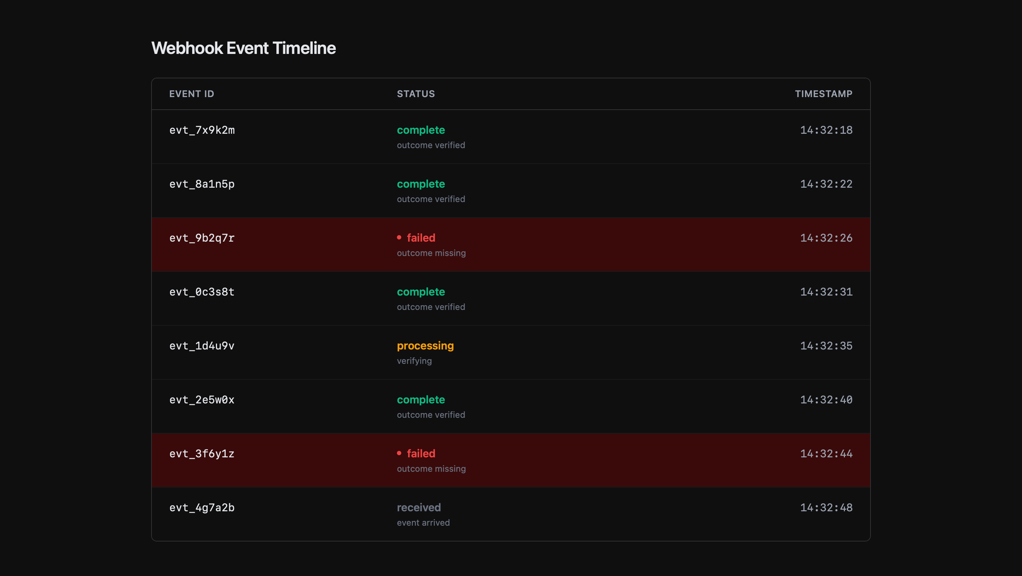Click the received status for evt_4g7a2b
This screenshot has width=1022, height=576.
pos(419,507)
